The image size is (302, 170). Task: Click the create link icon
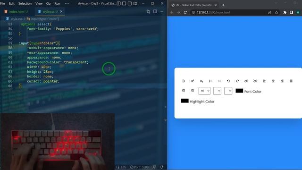[246, 81]
